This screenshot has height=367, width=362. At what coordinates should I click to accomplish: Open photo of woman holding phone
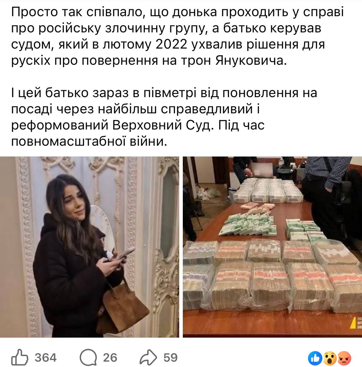[x=89, y=247]
